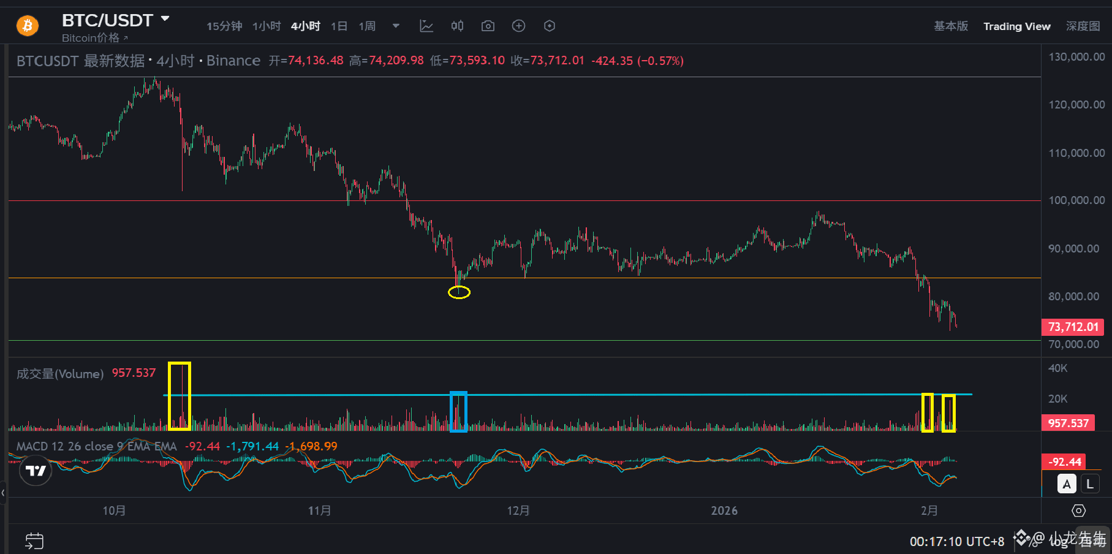1112x554 pixels.
Task: Click the orange Bitcoin coin logo
Action: (x=28, y=26)
